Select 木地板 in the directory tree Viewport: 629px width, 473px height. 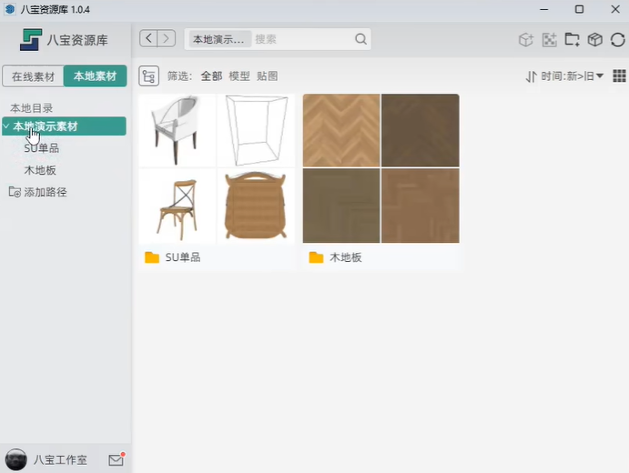click(41, 170)
